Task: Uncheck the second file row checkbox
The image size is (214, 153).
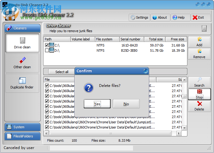Action: click(x=47, y=91)
